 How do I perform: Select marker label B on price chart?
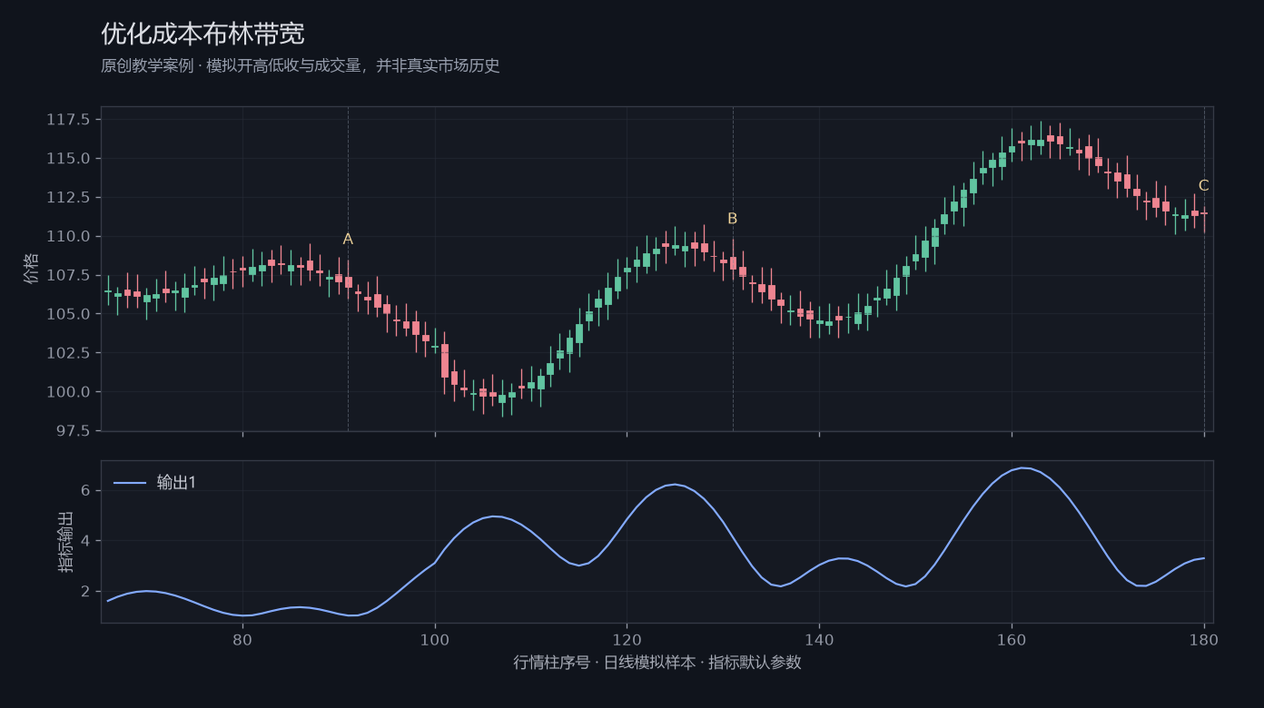733,219
